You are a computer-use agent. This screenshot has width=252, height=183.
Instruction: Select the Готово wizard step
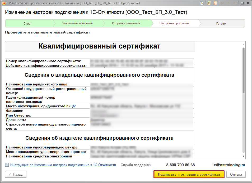[221, 23]
